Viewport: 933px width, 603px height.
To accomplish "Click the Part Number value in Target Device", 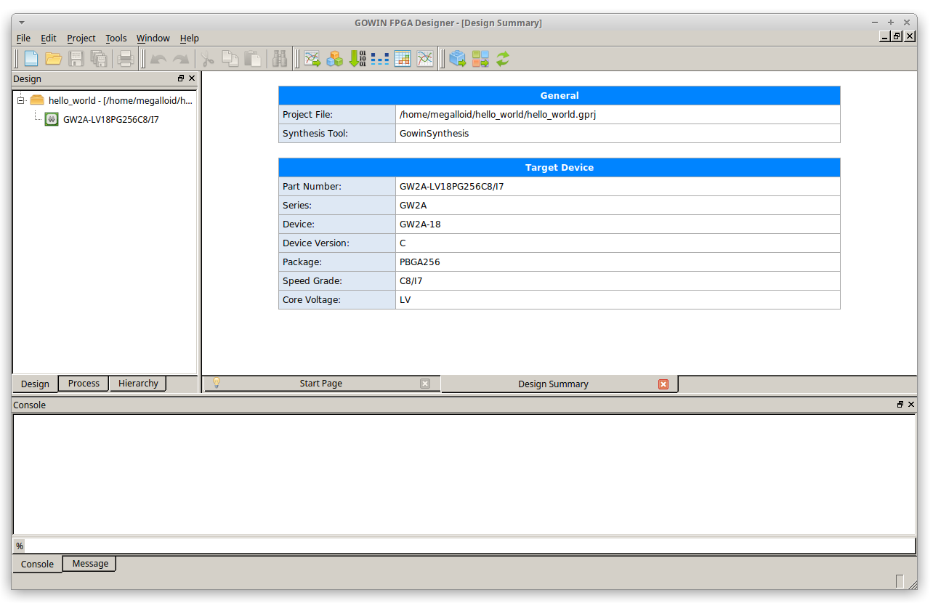I will 618,187.
